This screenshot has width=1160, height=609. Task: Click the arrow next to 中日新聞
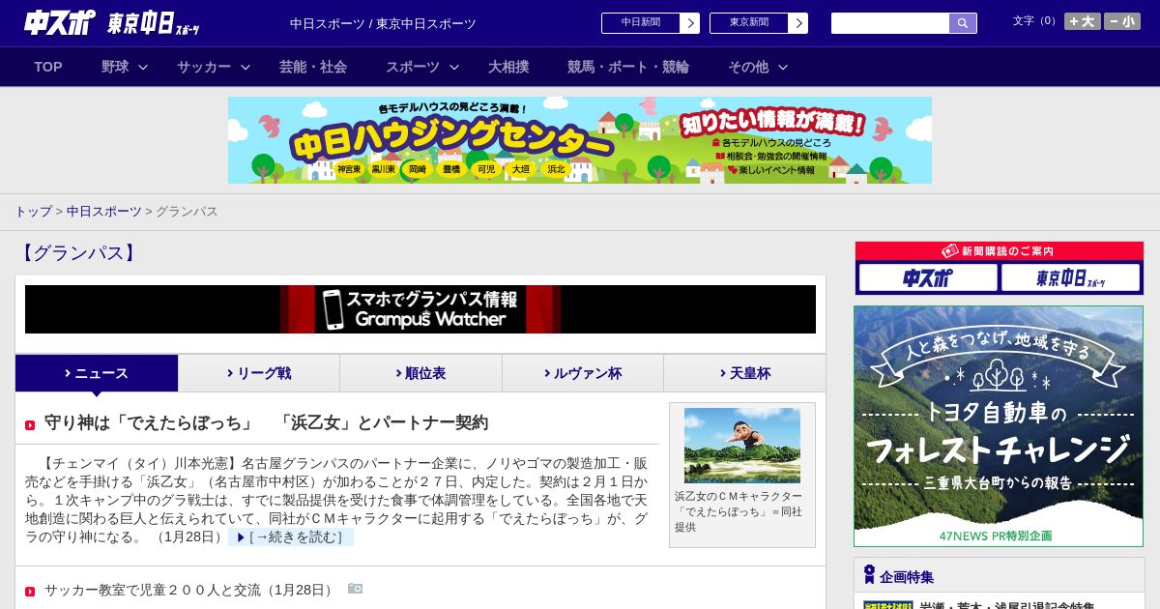pos(689,23)
